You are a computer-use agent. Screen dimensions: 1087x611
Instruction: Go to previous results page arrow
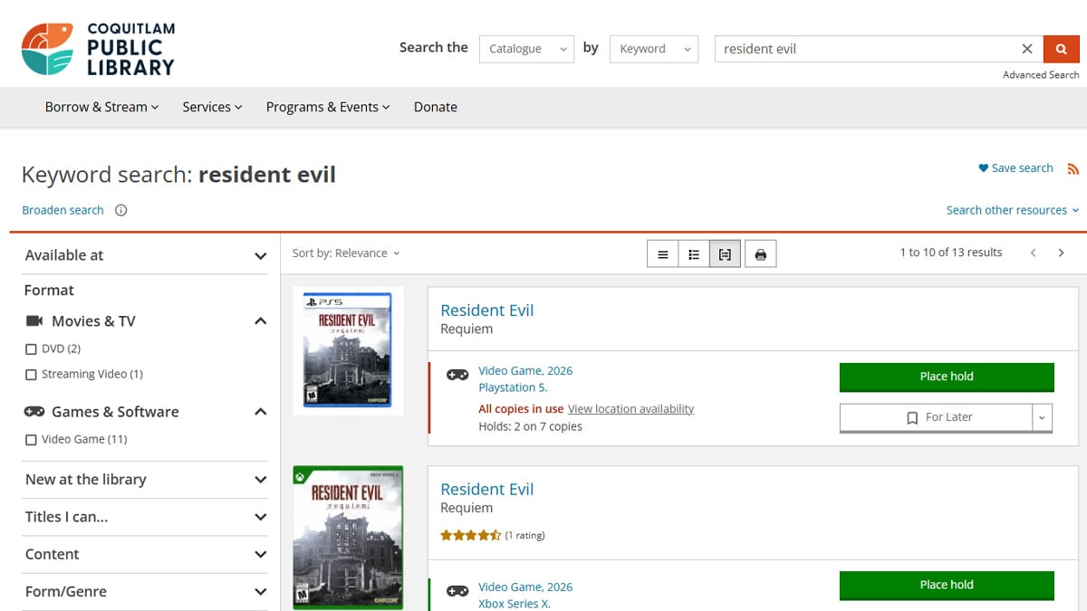point(1033,253)
